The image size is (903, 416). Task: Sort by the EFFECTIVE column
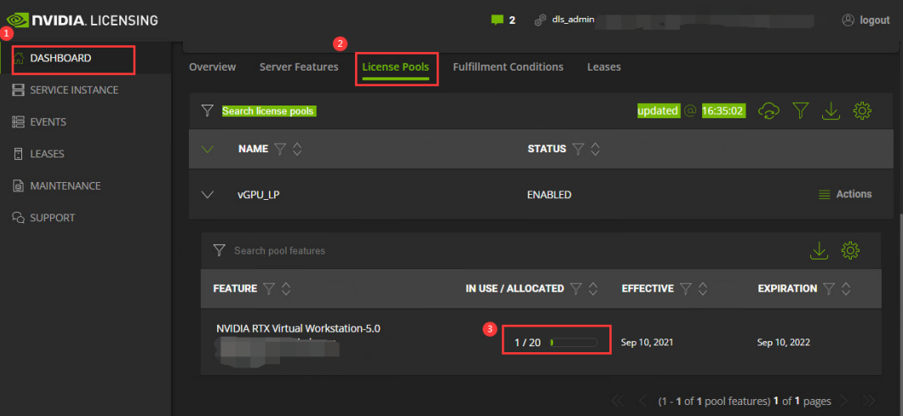[703, 289]
